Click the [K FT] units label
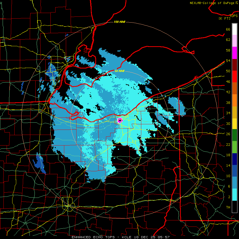The height and width of the screenshot is (239, 239). click(x=224, y=18)
